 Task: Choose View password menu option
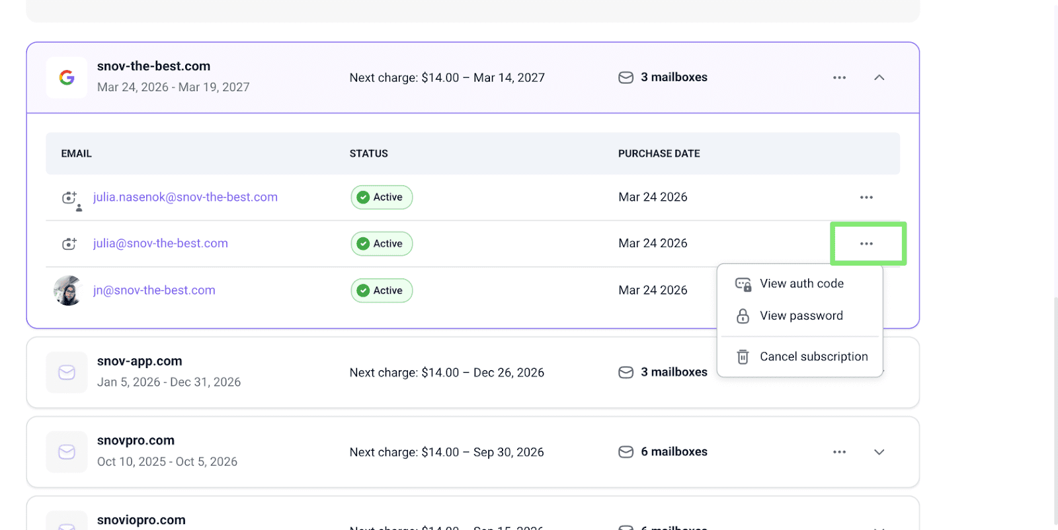(x=801, y=316)
